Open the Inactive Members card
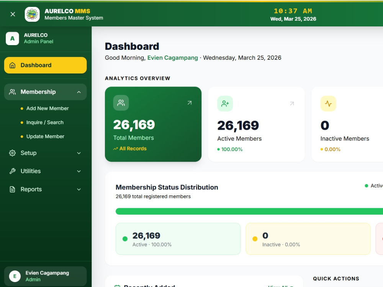383x287 pixels. pos(347,124)
